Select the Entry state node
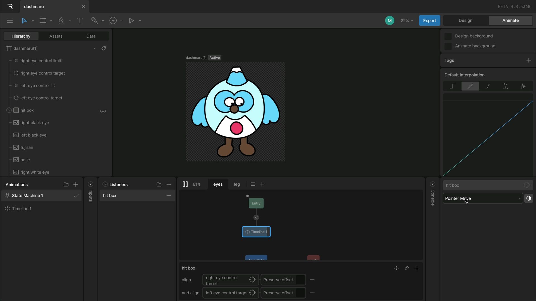 [256, 203]
